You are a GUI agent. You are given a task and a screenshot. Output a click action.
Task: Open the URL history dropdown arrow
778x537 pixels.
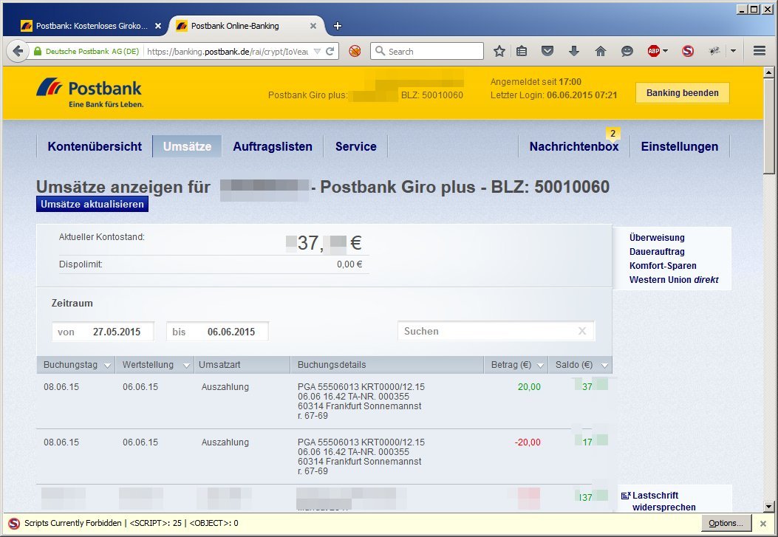click(317, 51)
